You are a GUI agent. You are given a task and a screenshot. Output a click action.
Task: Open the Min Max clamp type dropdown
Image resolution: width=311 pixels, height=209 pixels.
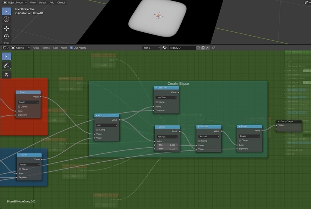(167, 137)
